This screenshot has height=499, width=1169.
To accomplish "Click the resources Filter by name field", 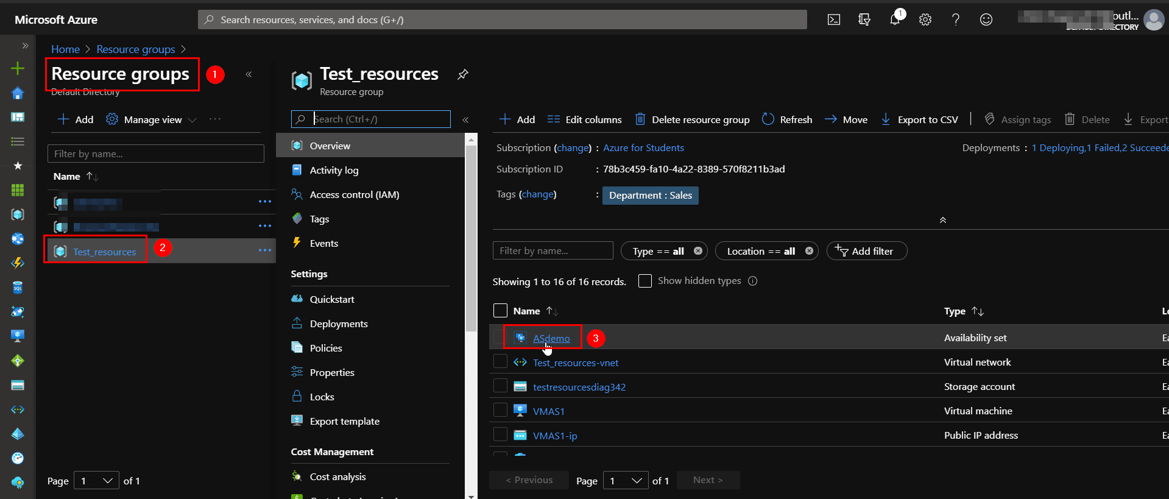I will point(553,251).
